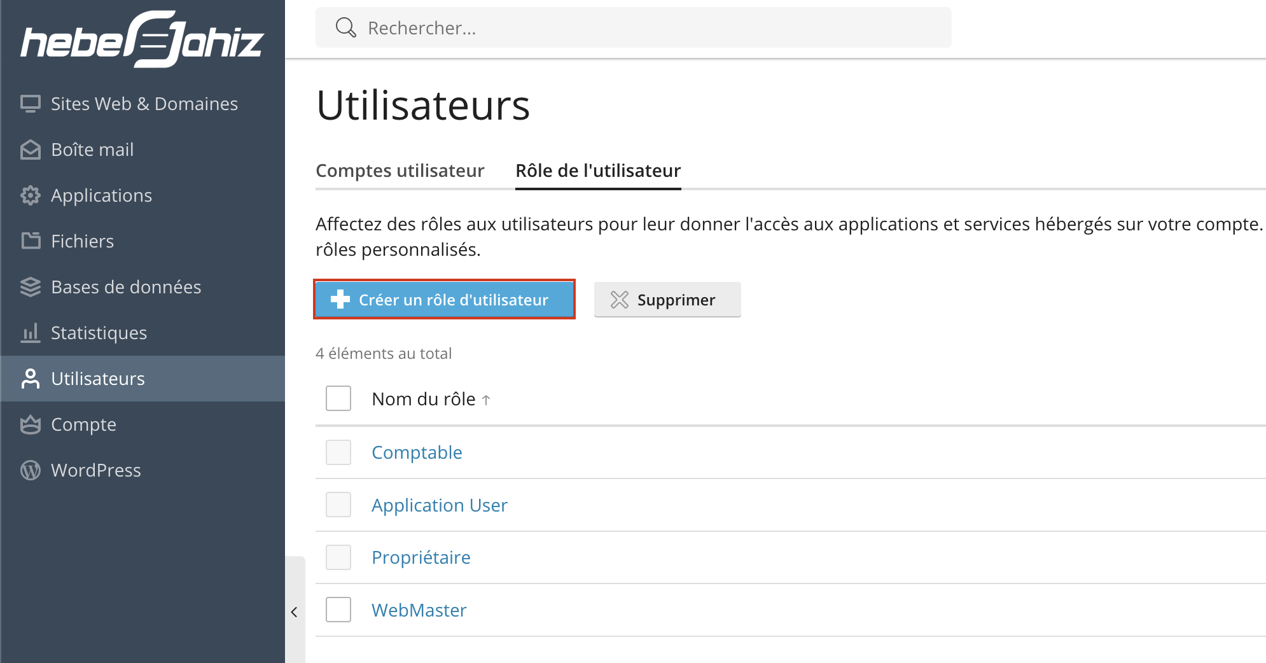
Task: Click the Applications gear icon
Action: [x=30, y=195]
